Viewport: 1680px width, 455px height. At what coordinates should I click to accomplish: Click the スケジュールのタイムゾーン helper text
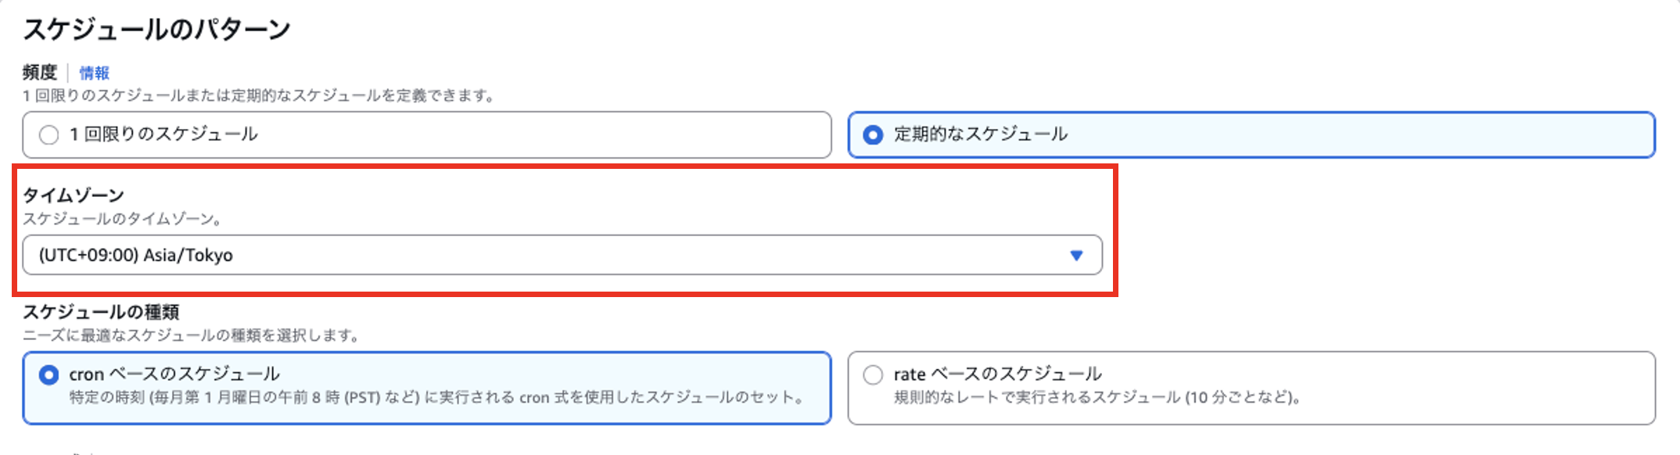[122, 219]
